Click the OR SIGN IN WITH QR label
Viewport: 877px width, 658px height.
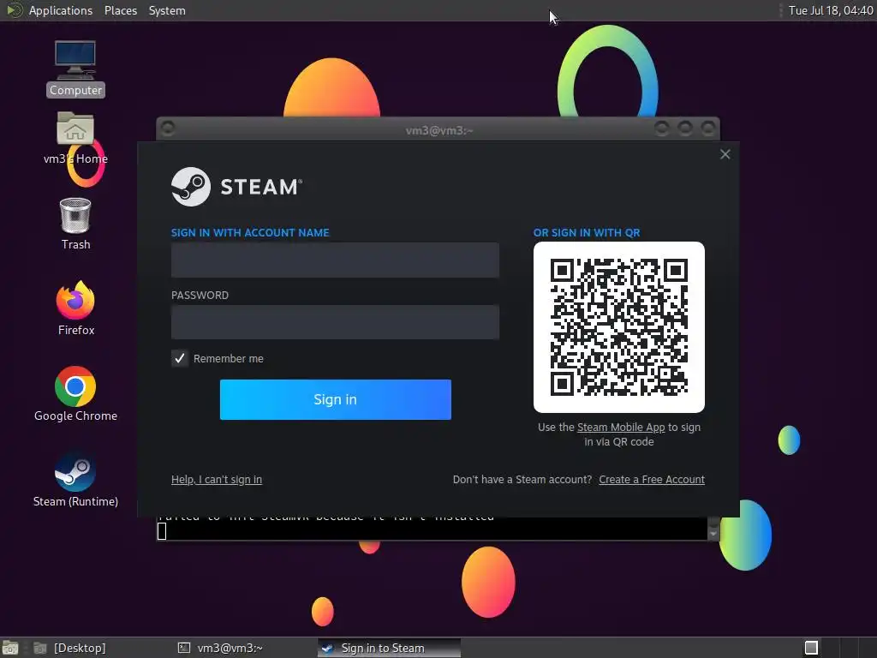pyautogui.click(x=586, y=233)
